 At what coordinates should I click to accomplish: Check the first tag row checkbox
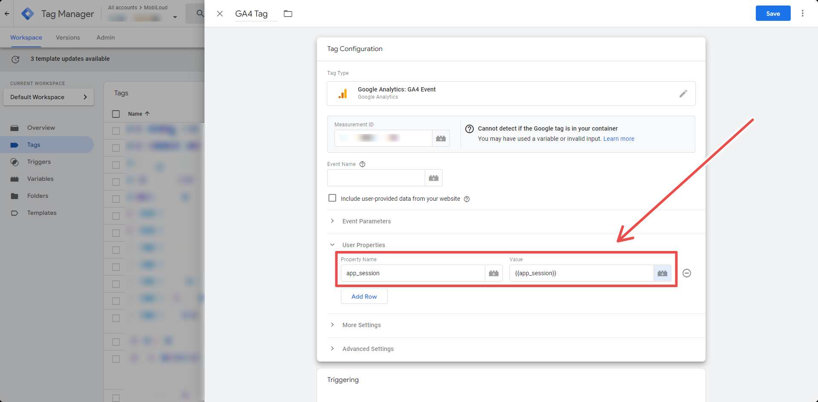click(116, 131)
